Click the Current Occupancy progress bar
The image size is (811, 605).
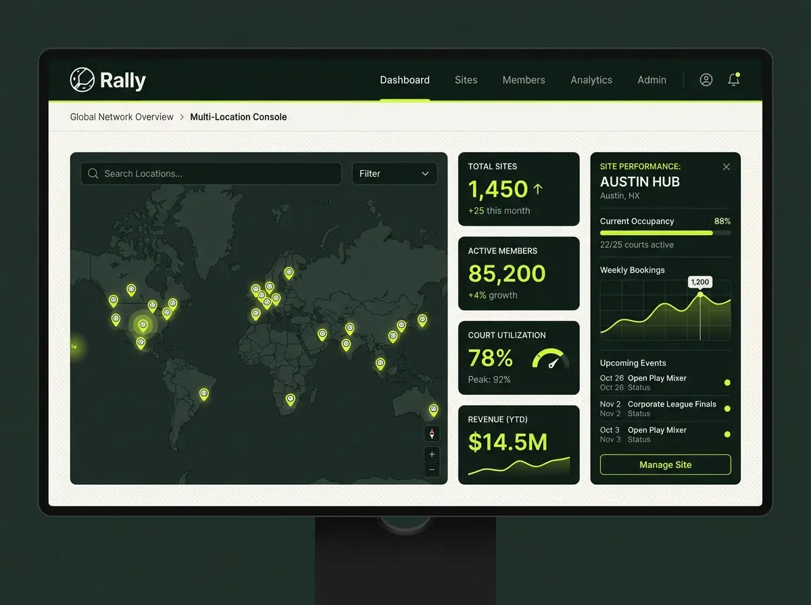[666, 233]
